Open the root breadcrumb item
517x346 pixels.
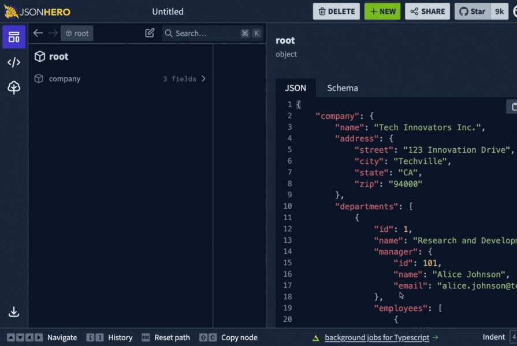pyautogui.click(x=77, y=33)
